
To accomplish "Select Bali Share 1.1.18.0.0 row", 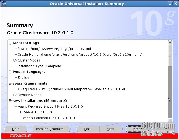I will pyautogui.click(x=35, y=112).
